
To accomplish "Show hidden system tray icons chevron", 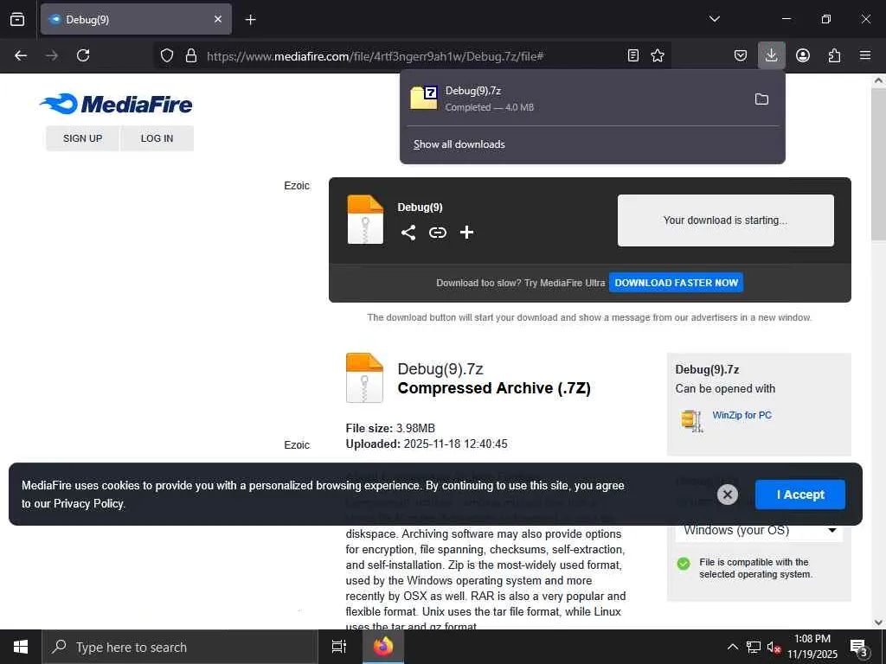I will 732,647.
